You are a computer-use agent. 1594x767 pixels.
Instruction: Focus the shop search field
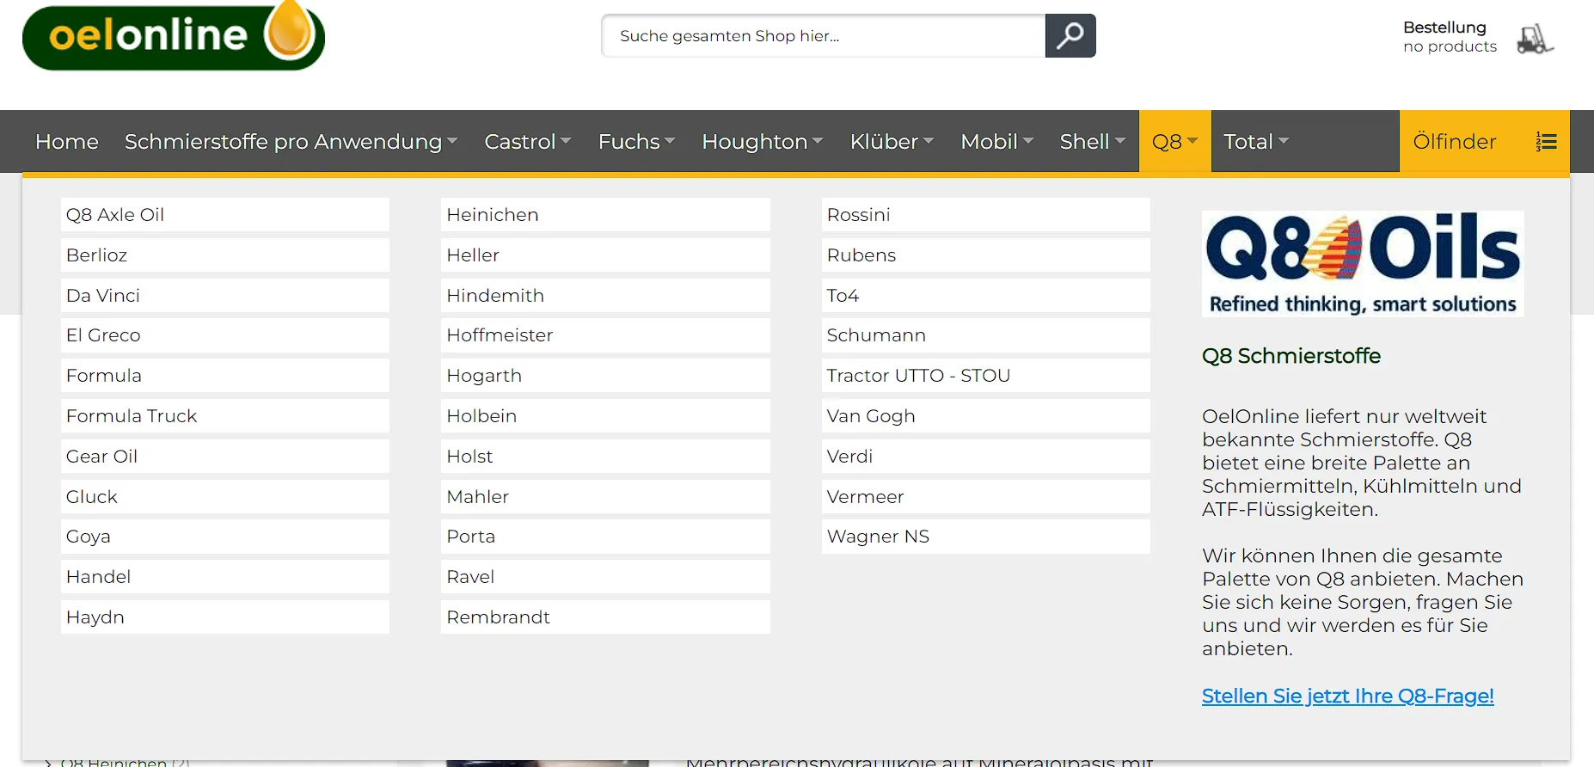point(824,36)
